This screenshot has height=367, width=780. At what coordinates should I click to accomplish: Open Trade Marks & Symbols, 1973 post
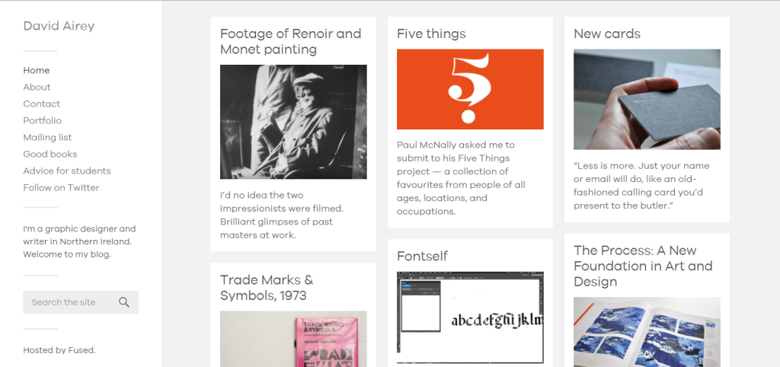[x=267, y=287]
